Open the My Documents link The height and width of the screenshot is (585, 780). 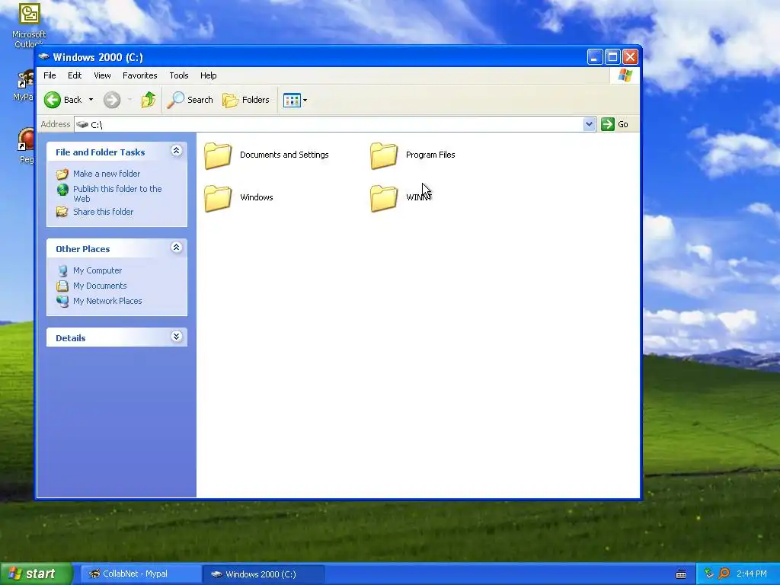[x=100, y=286]
